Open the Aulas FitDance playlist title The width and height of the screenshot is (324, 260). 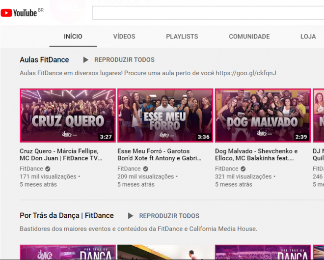44,60
